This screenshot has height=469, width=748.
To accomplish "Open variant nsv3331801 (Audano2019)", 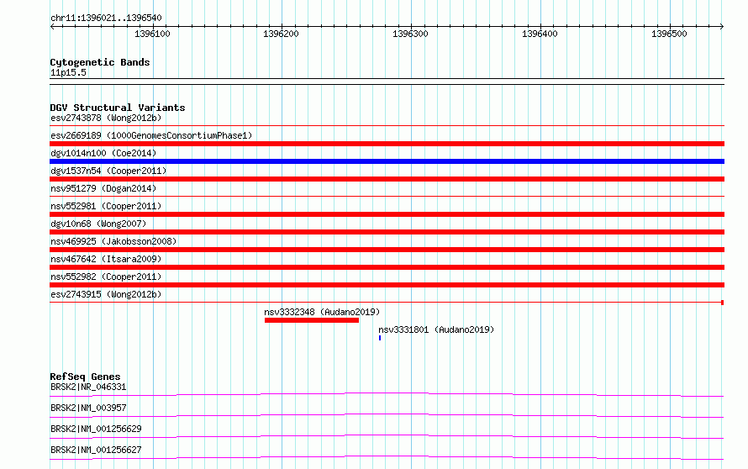I will click(436, 329).
